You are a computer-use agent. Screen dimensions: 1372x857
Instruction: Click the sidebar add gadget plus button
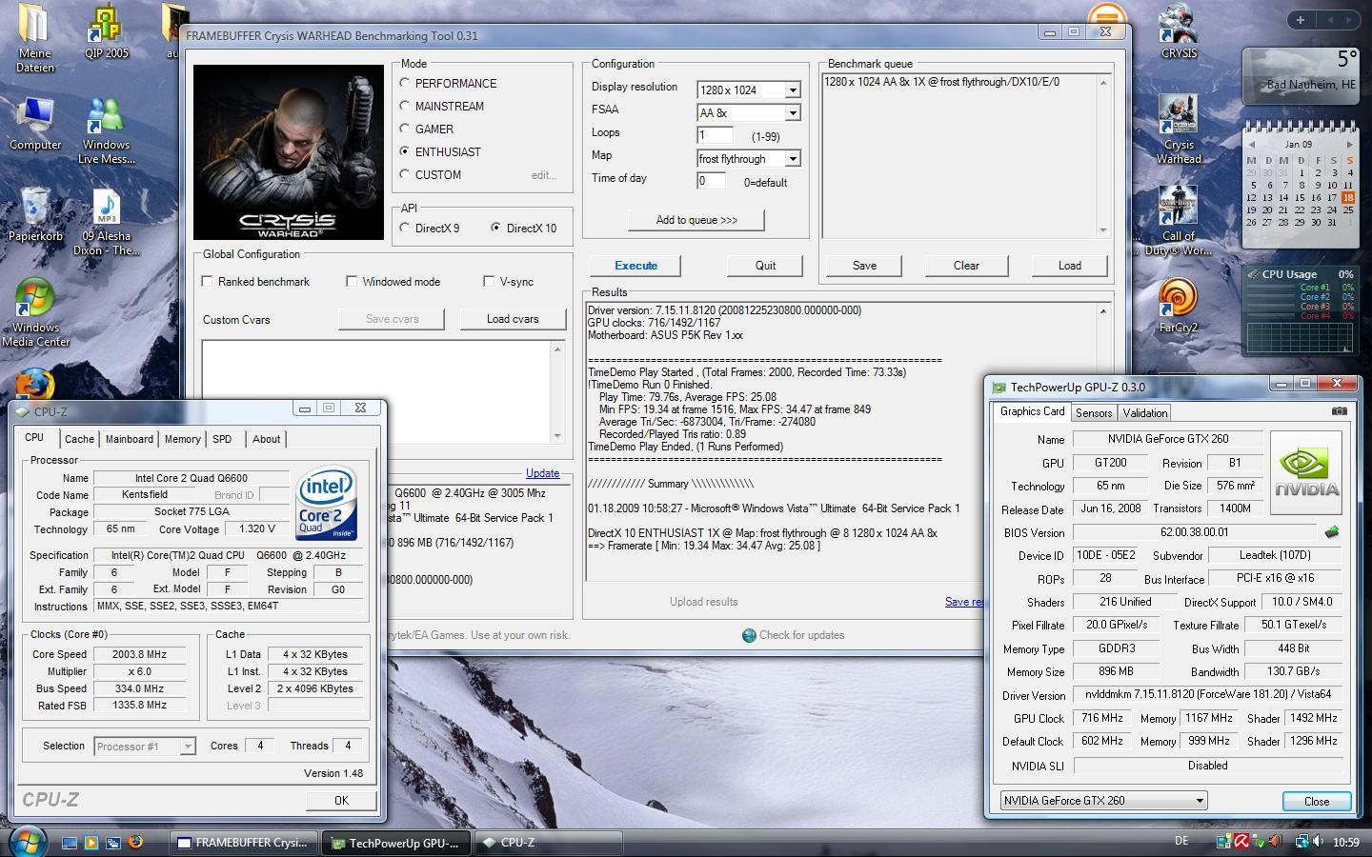(x=1301, y=19)
